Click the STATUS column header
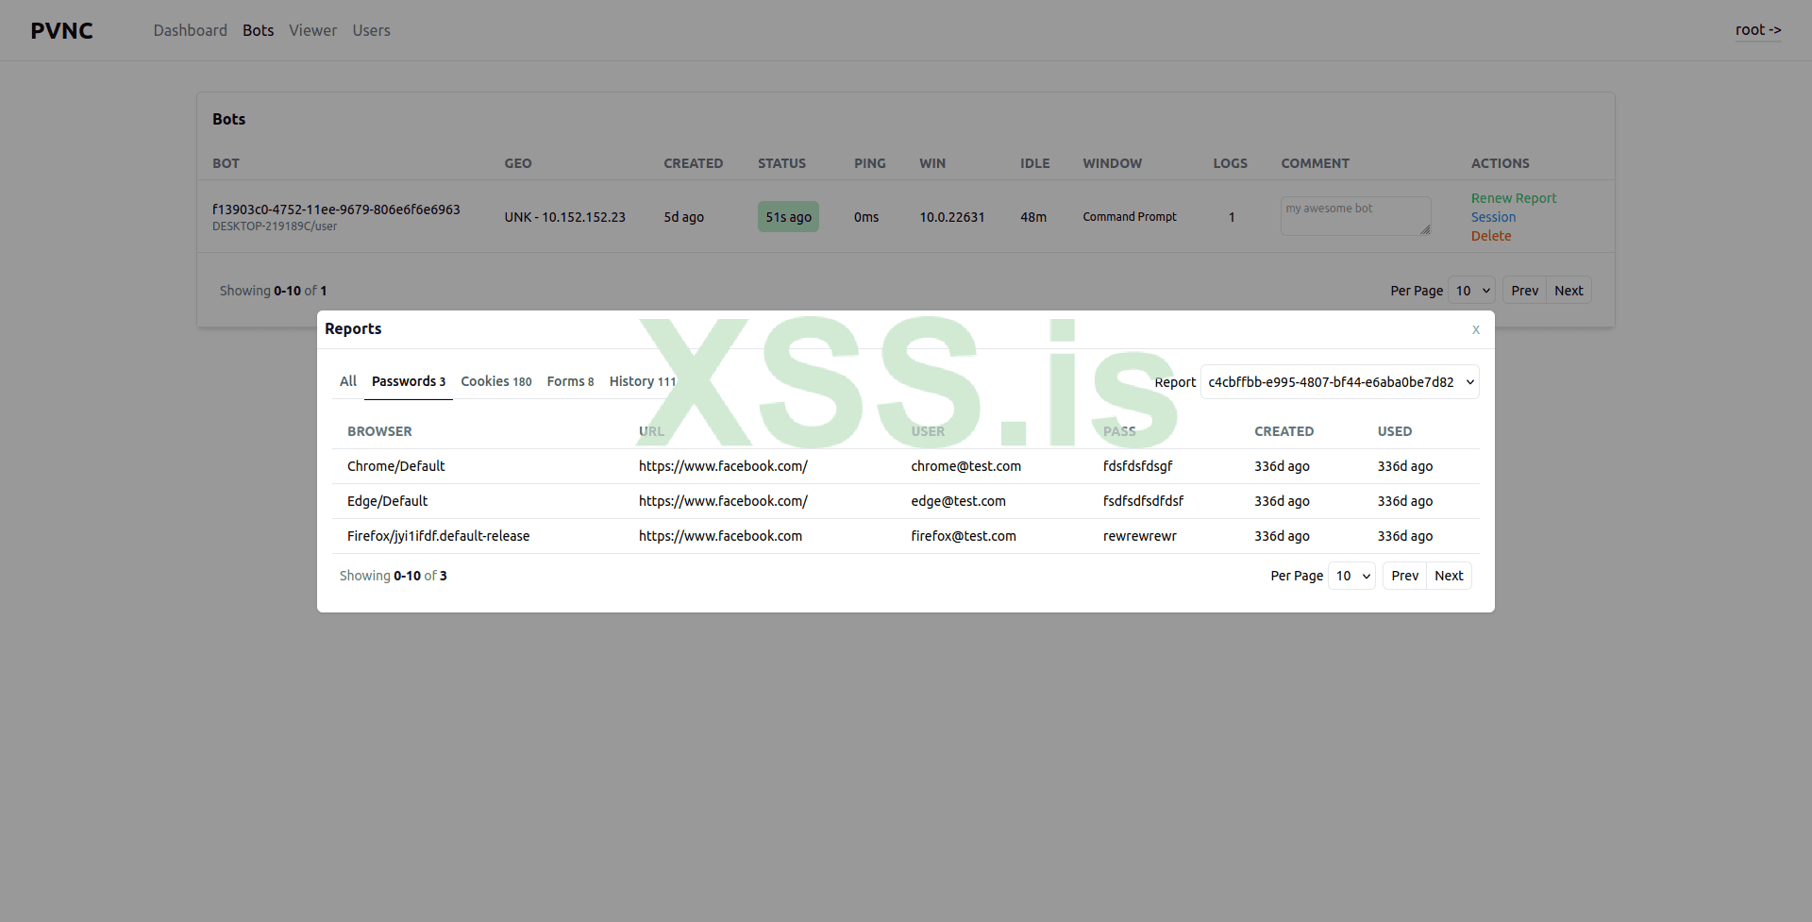 [782, 163]
